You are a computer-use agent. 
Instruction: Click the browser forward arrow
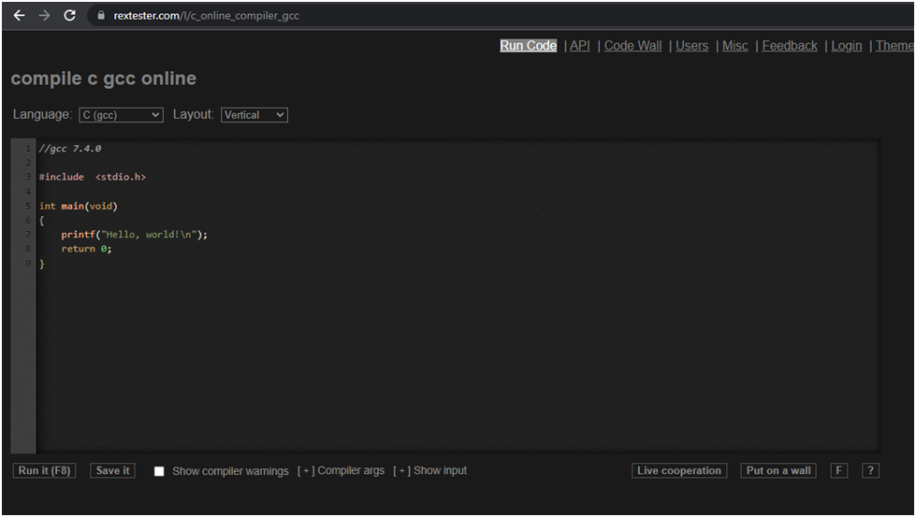(x=44, y=16)
